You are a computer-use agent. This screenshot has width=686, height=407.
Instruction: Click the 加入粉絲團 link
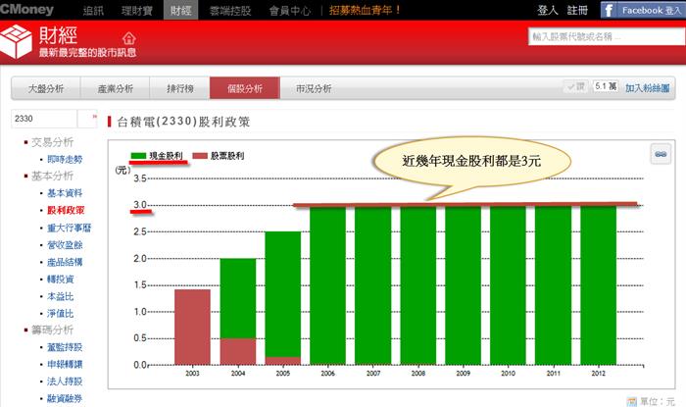pyautogui.click(x=648, y=88)
